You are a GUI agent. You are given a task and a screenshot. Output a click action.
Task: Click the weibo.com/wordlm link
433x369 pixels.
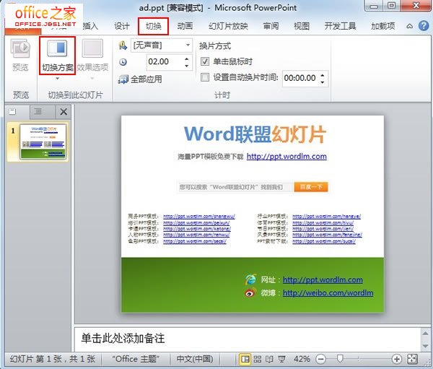328,292
